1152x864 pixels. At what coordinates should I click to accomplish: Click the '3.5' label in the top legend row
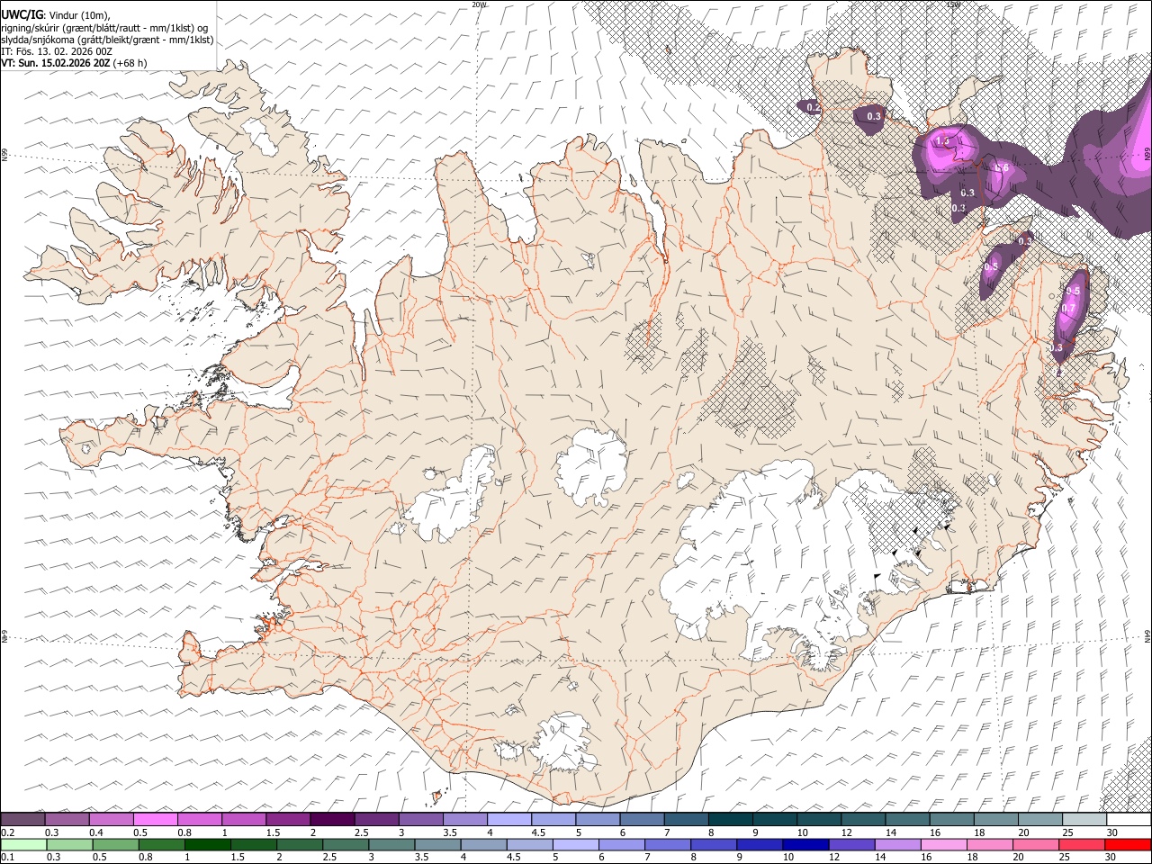pos(450,832)
